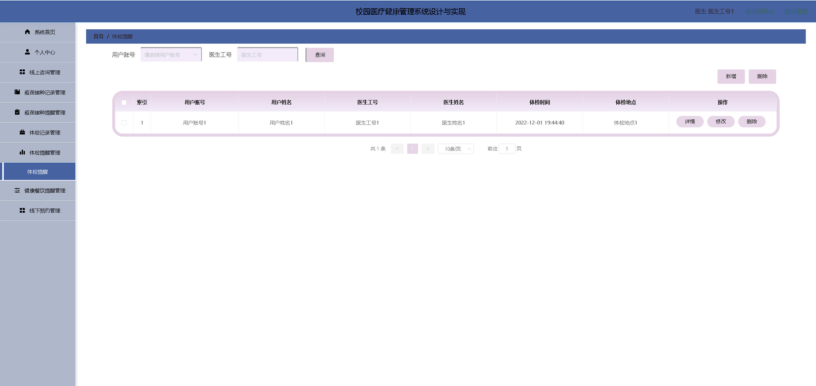Click the sliders icon for 健康餐饮提醒管理
The height and width of the screenshot is (386, 816).
coord(17,190)
